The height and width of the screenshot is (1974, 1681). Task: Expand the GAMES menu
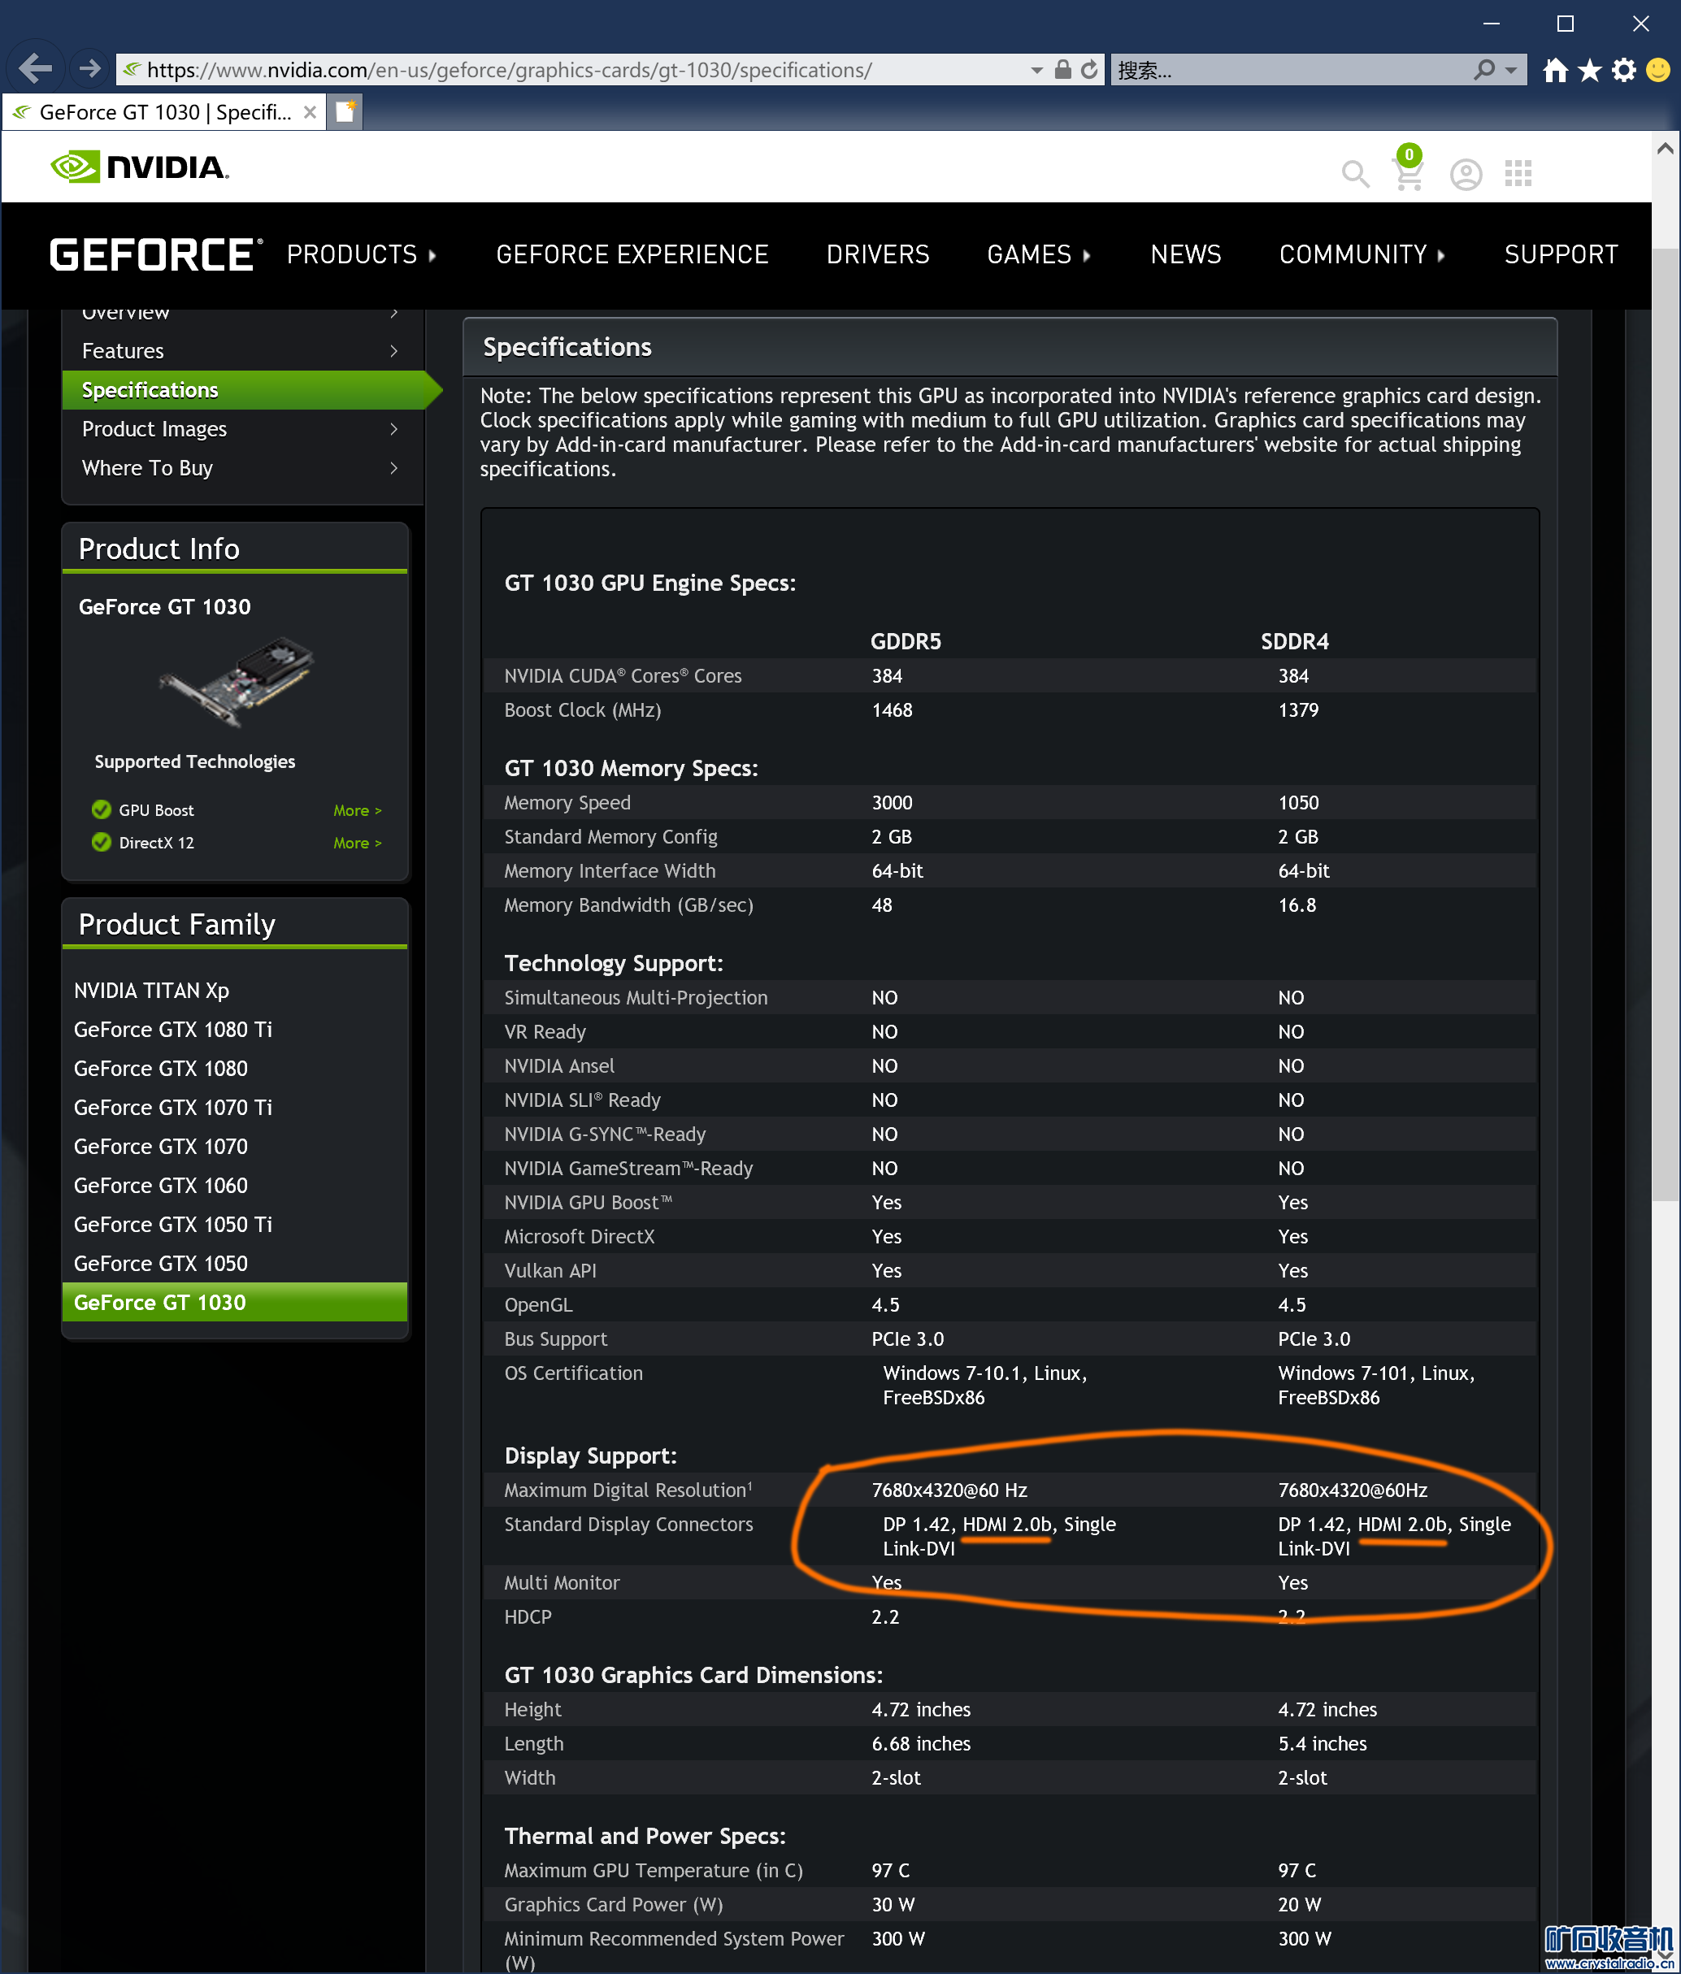coord(1039,254)
